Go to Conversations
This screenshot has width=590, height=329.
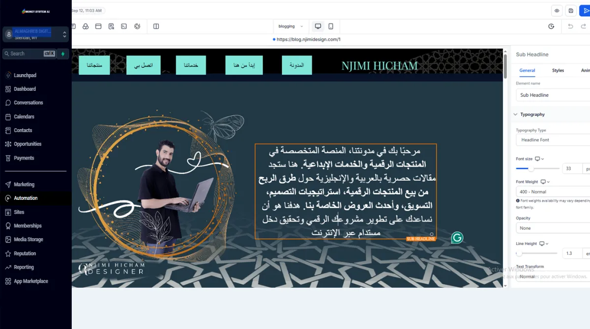click(29, 103)
